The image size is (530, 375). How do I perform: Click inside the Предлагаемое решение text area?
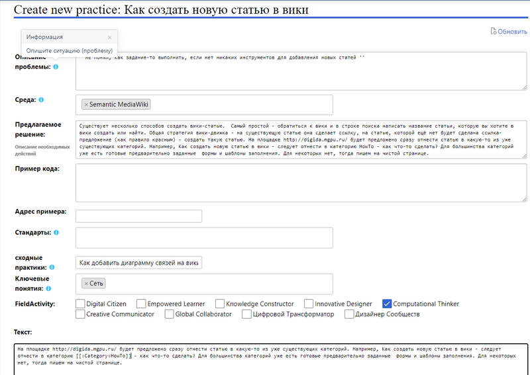[301, 139]
